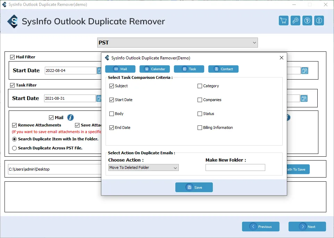Screen dimensions: 334x238
Task: Click the Make New Folder input field
Action: point(235,167)
